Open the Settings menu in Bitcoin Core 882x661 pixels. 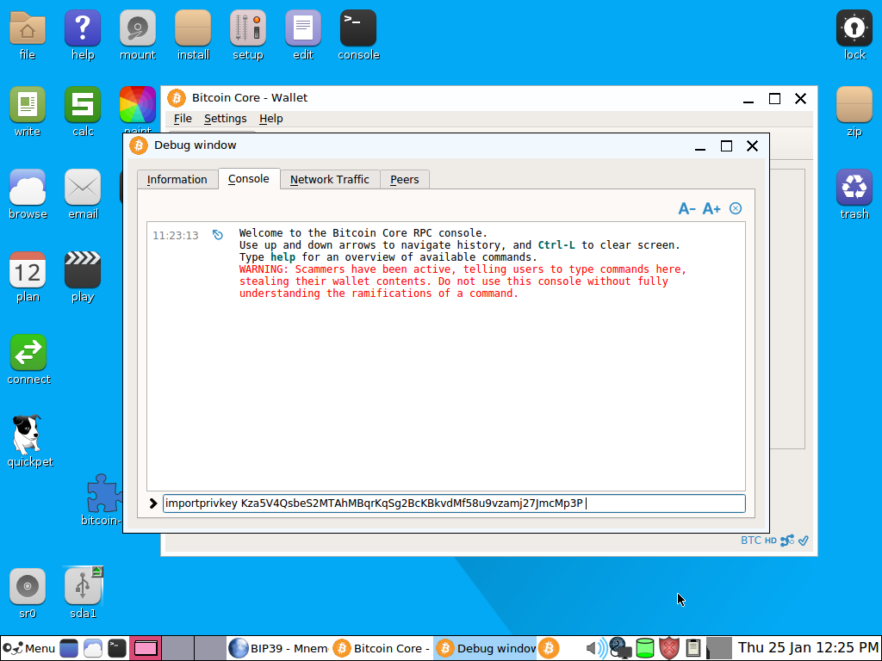click(x=225, y=119)
